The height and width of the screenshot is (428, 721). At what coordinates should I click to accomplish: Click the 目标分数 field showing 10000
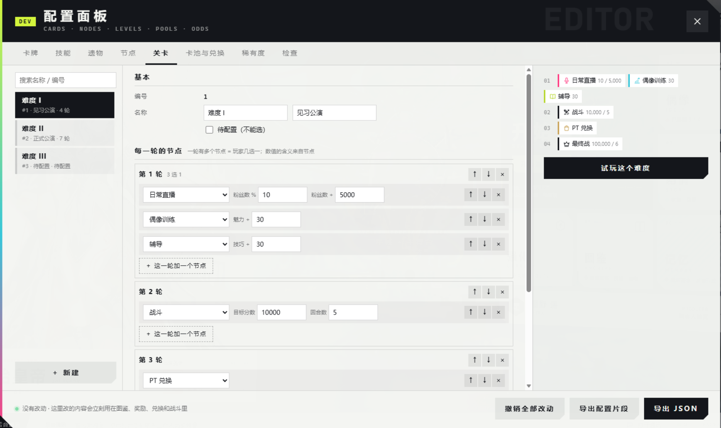[281, 312]
